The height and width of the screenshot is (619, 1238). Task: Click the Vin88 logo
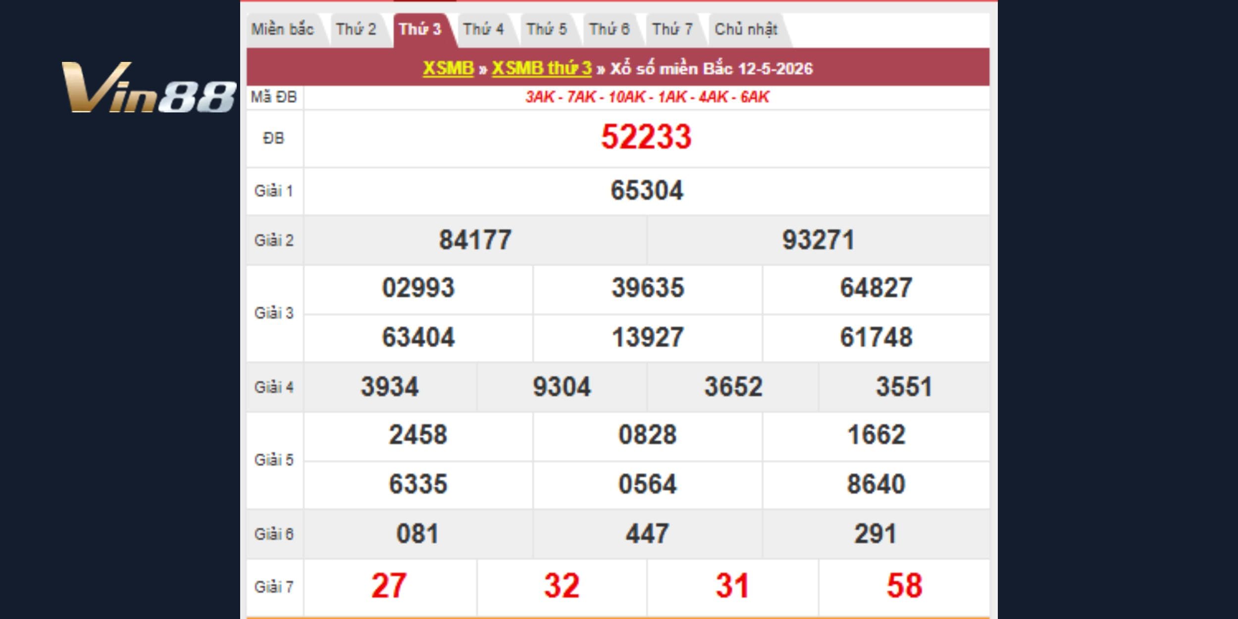coord(149,87)
